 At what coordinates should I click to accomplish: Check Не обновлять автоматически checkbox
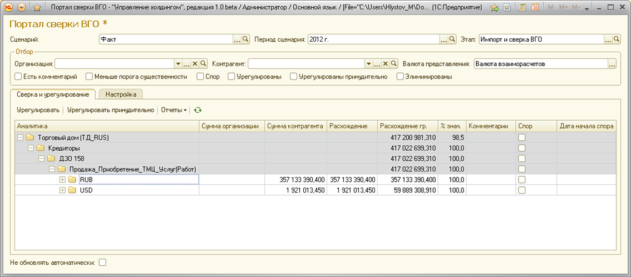102,262
